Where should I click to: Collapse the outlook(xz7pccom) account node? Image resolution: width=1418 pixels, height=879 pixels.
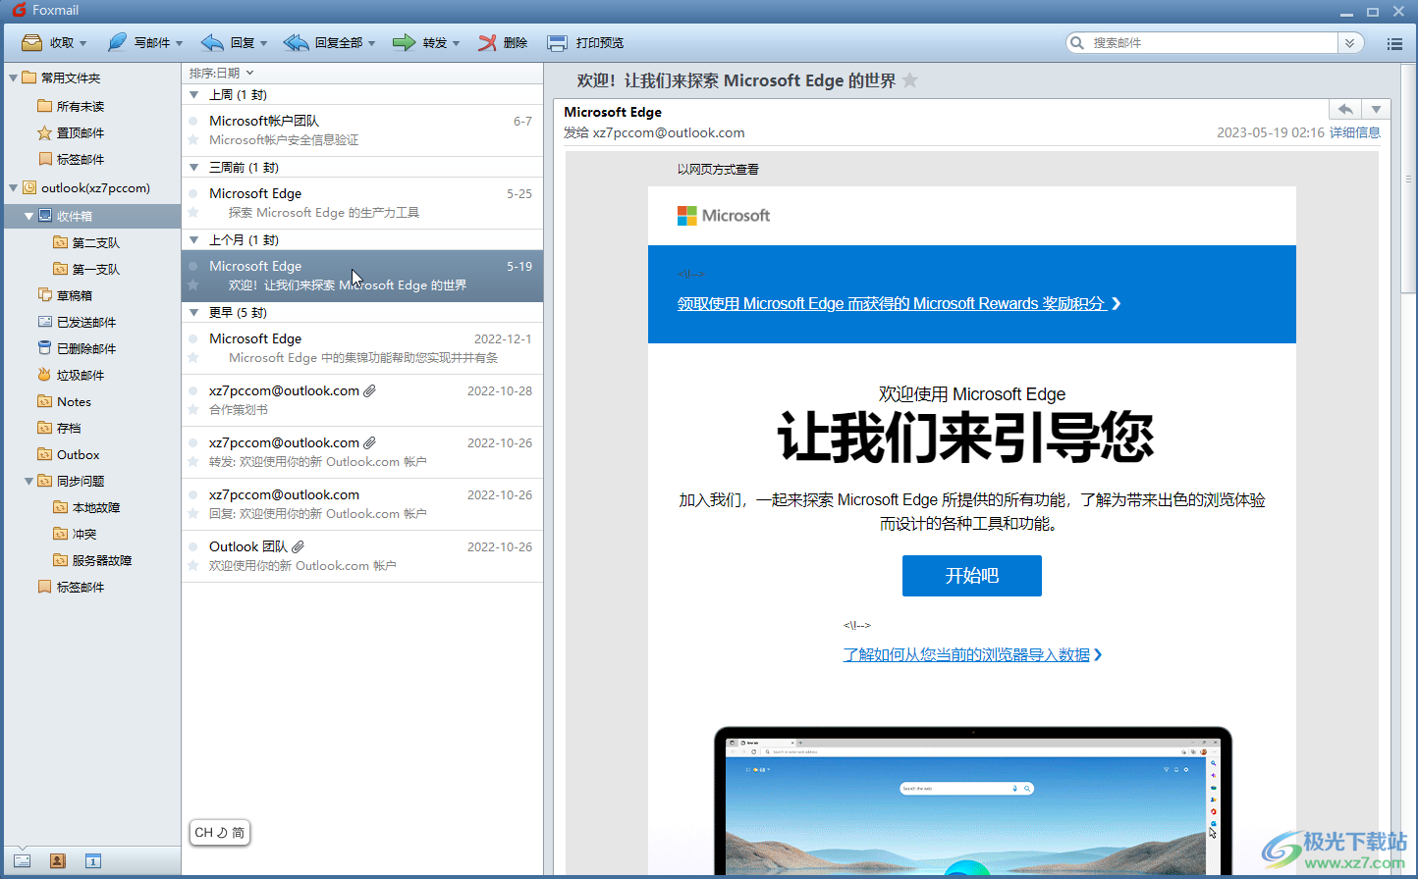click(13, 187)
